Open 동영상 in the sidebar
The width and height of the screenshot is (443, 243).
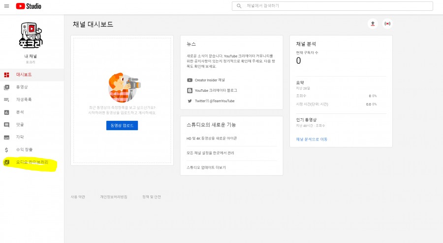(32, 87)
